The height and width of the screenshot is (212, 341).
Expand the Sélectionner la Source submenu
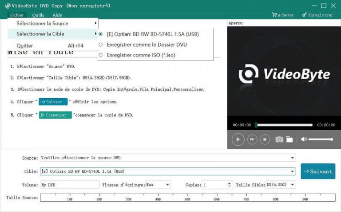pyautogui.click(x=53, y=23)
